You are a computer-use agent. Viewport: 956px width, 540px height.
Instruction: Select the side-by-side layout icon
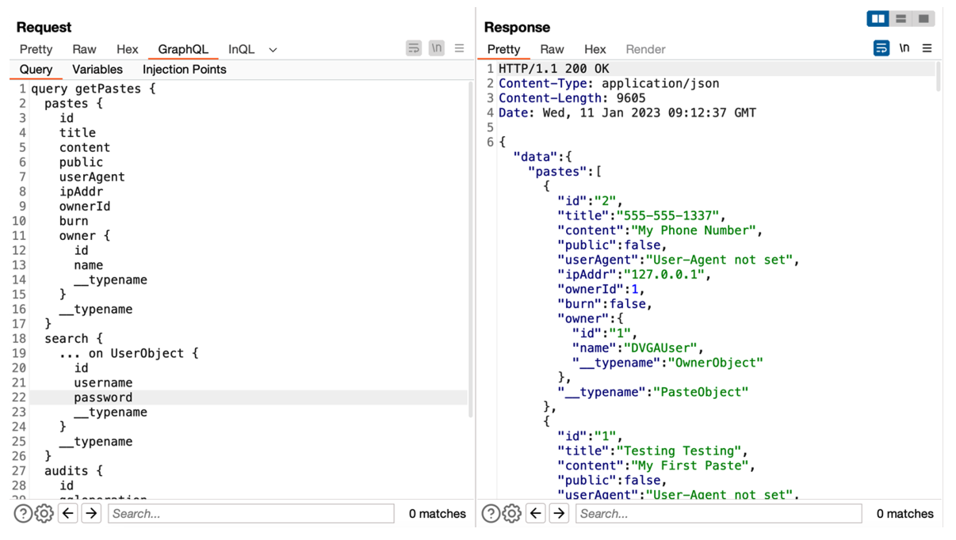click(878, 19)
